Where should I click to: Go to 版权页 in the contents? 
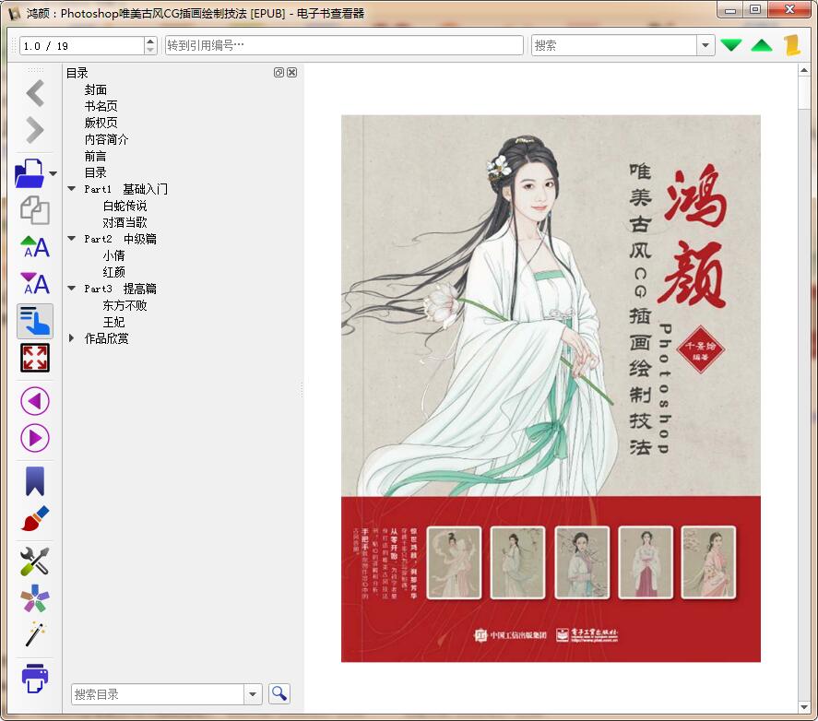point(101,123)
